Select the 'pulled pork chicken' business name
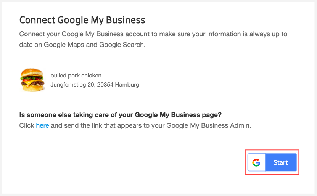 click(x=76, y=76)
